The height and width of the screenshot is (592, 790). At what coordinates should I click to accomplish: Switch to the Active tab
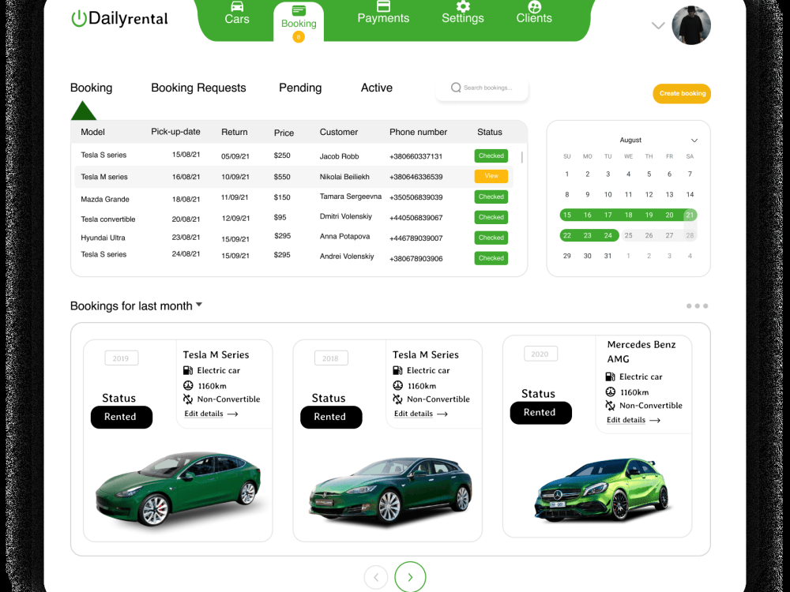376,88
